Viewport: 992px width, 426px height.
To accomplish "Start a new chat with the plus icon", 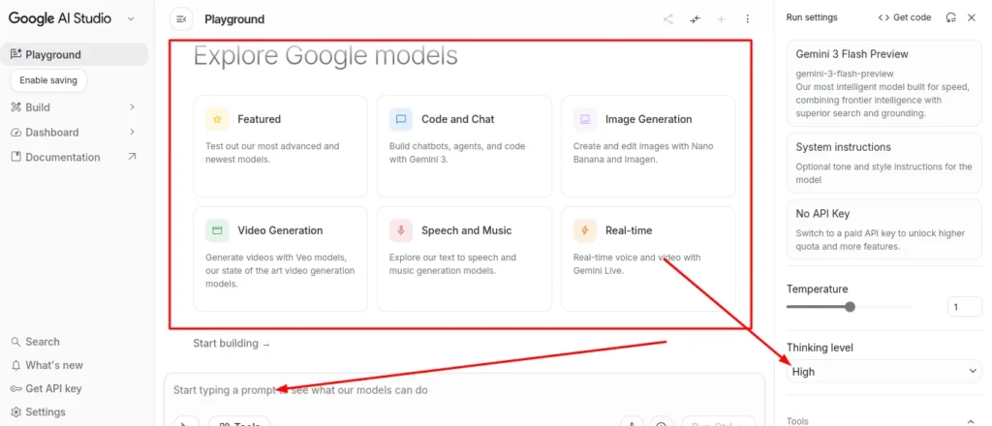I will (x=721, y=19).
